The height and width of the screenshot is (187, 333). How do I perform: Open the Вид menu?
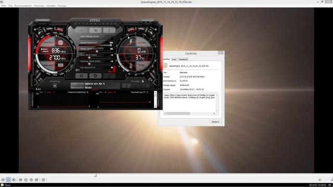10,6
